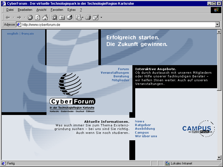Click the CyberForum wordmark logo

coord(72,101)
